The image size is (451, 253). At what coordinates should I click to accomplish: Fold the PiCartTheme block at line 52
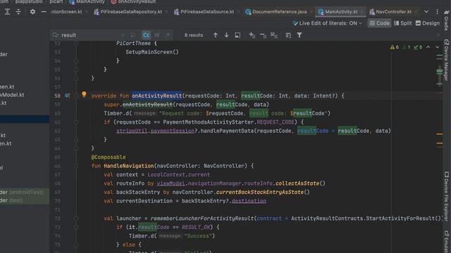pos(76,44)
